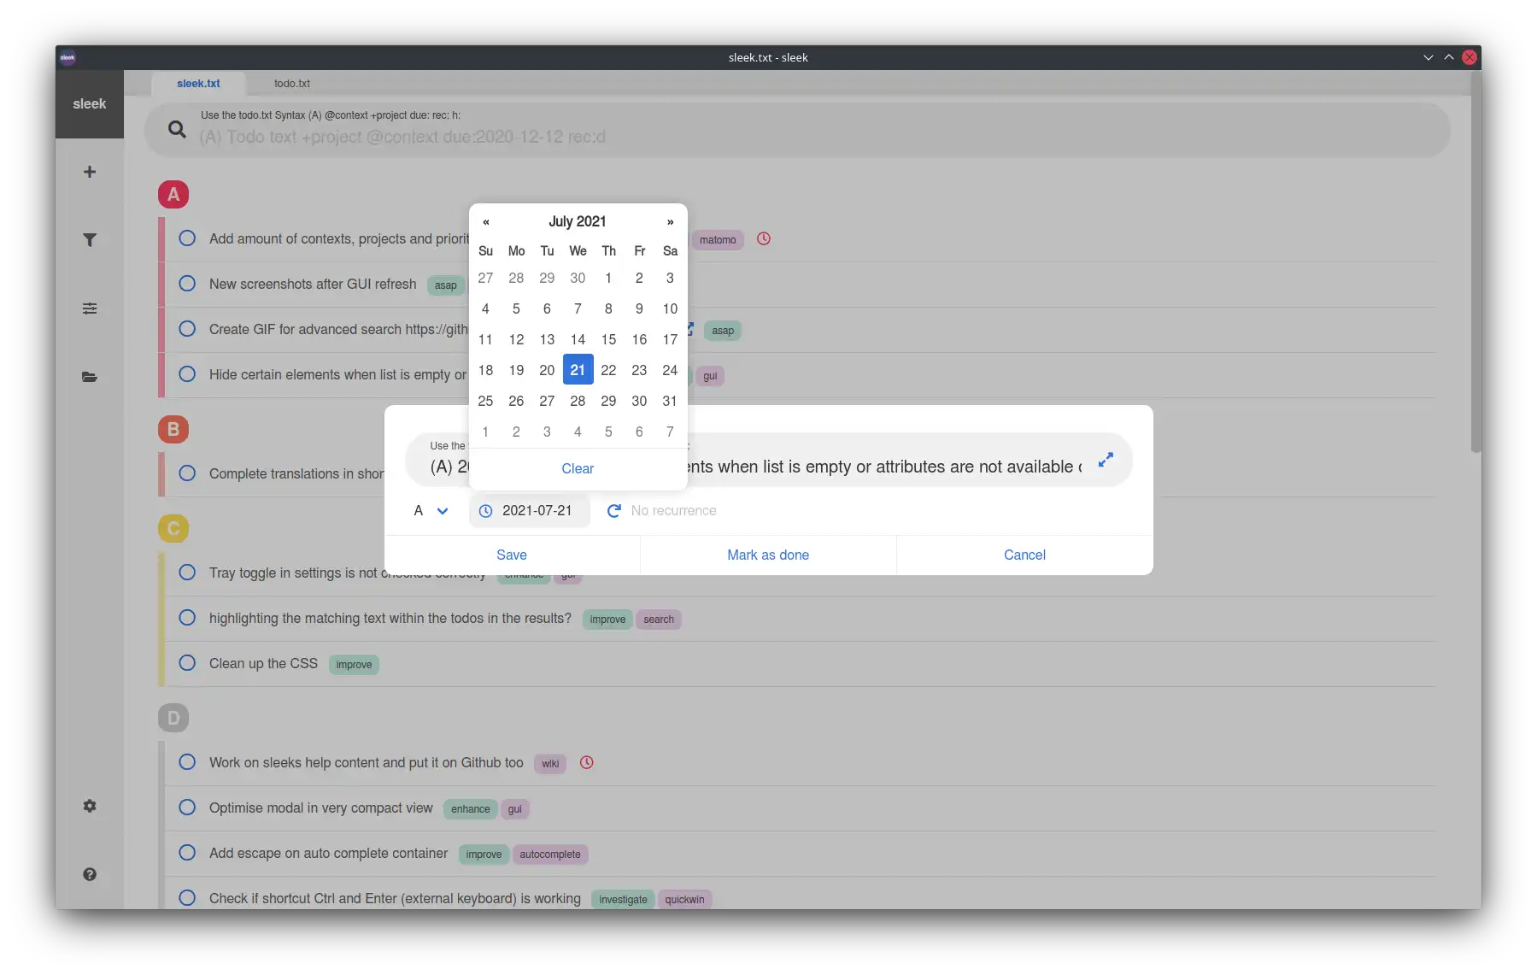Open settings gear icon in sidebar
This screenshot has width=1537, height=975.
click(x=89, y=806)
